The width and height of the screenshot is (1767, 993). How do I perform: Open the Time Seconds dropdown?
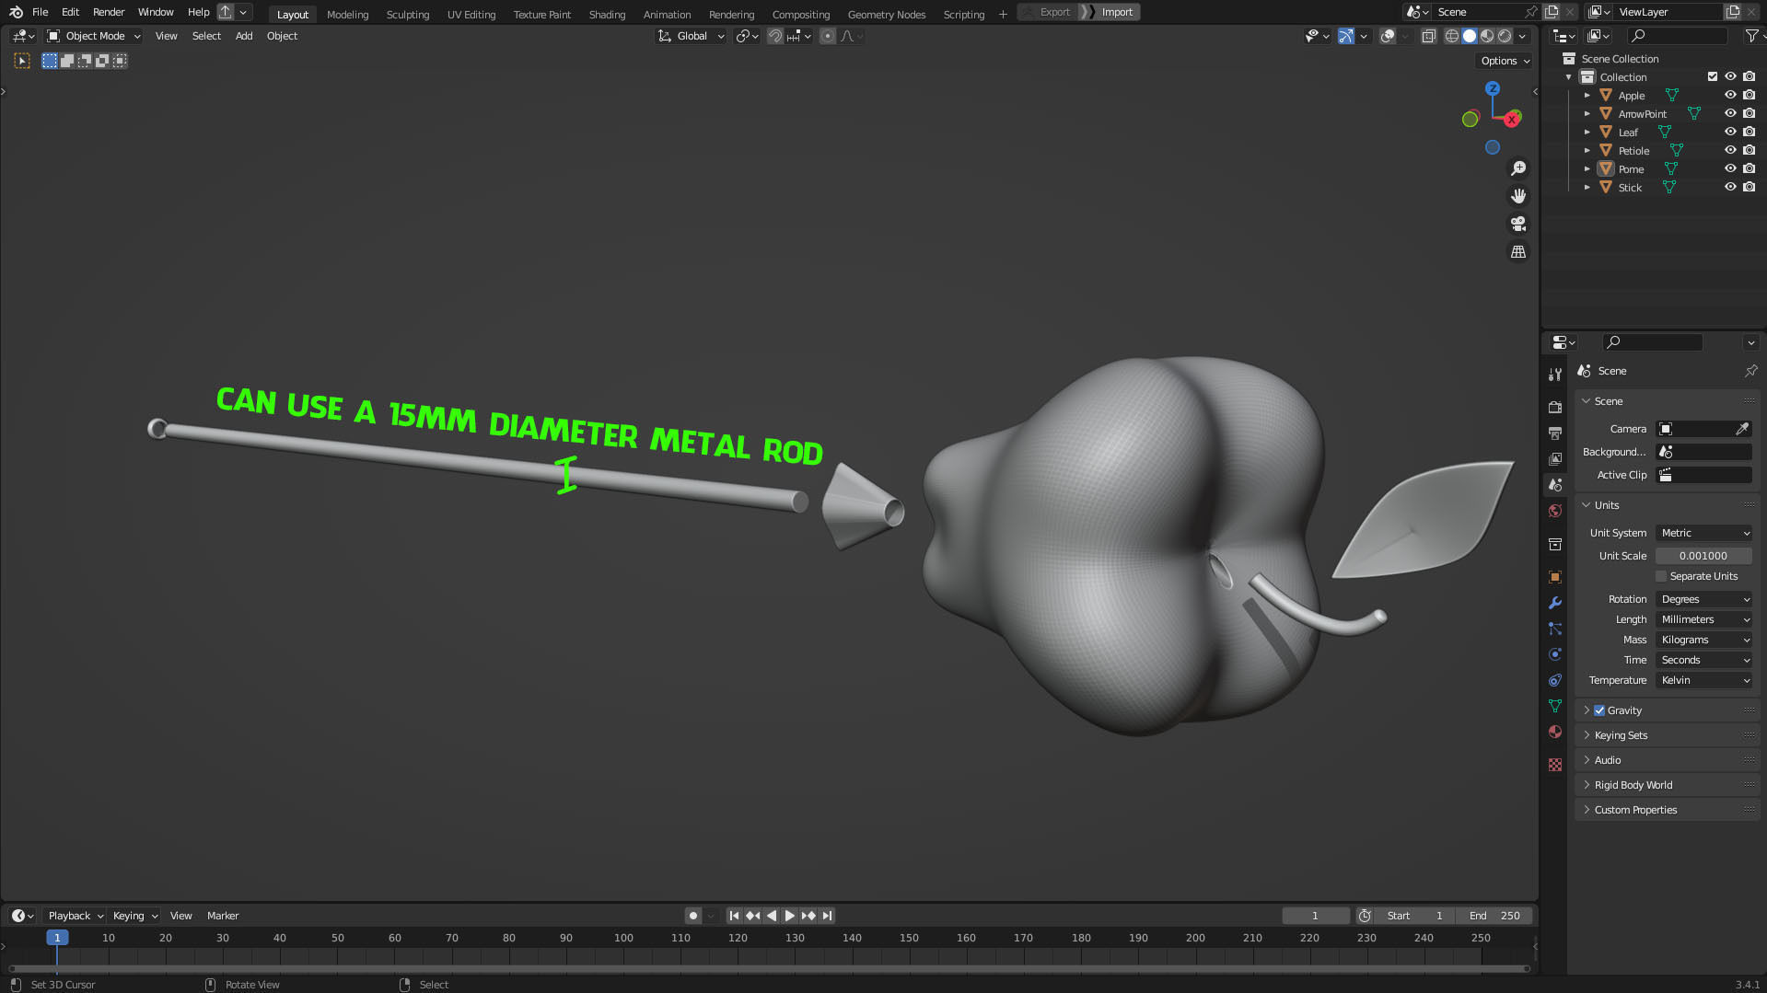click(x=1704, y=660)
